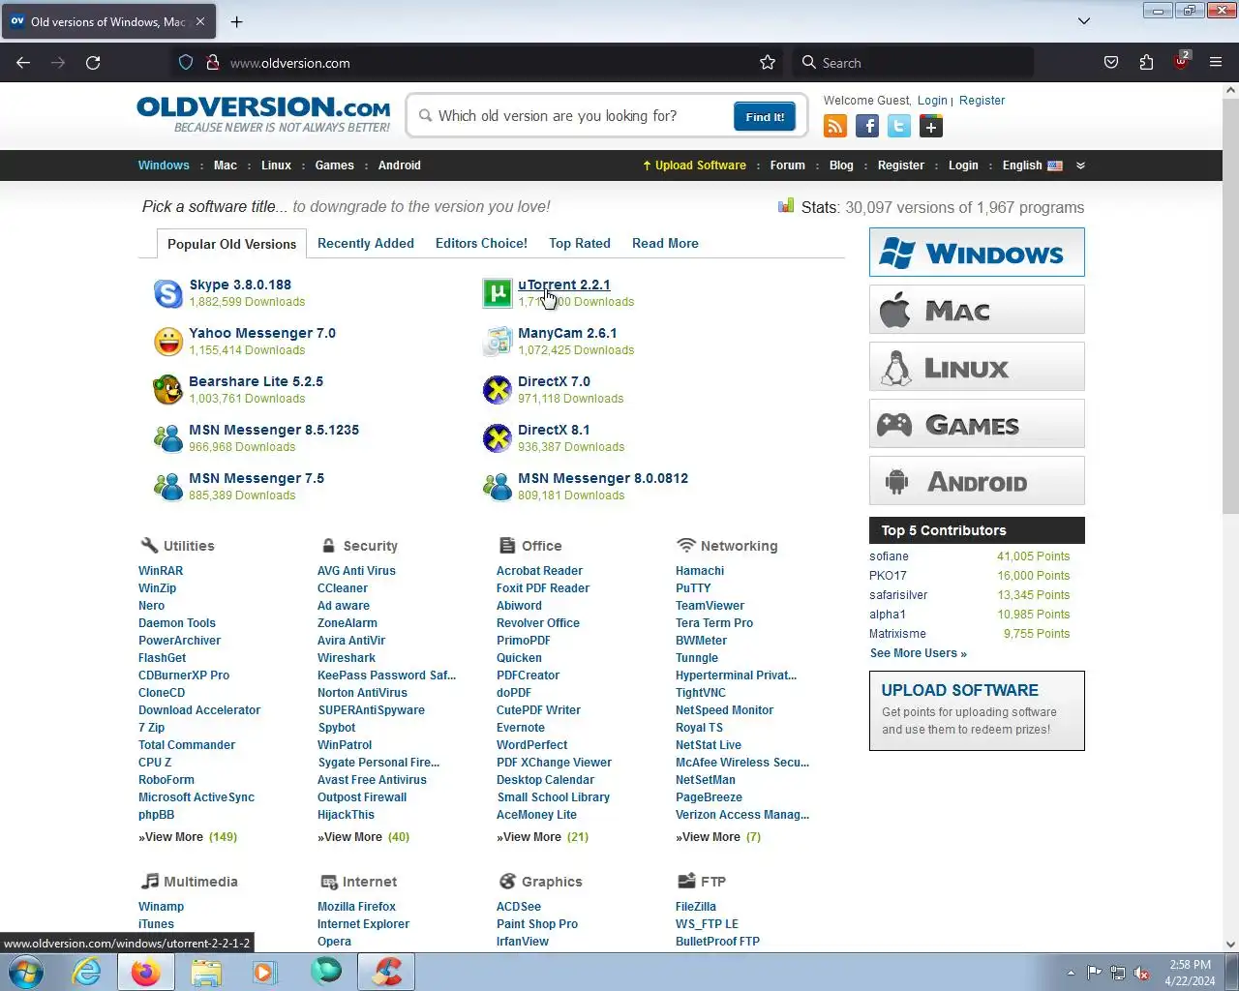Click the Upload Software promo box
This screenshot has height=991, width=1239.
point(977,710)
